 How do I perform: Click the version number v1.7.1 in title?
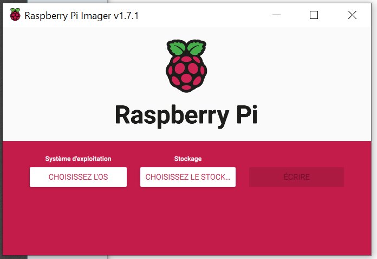click(126, 16)
